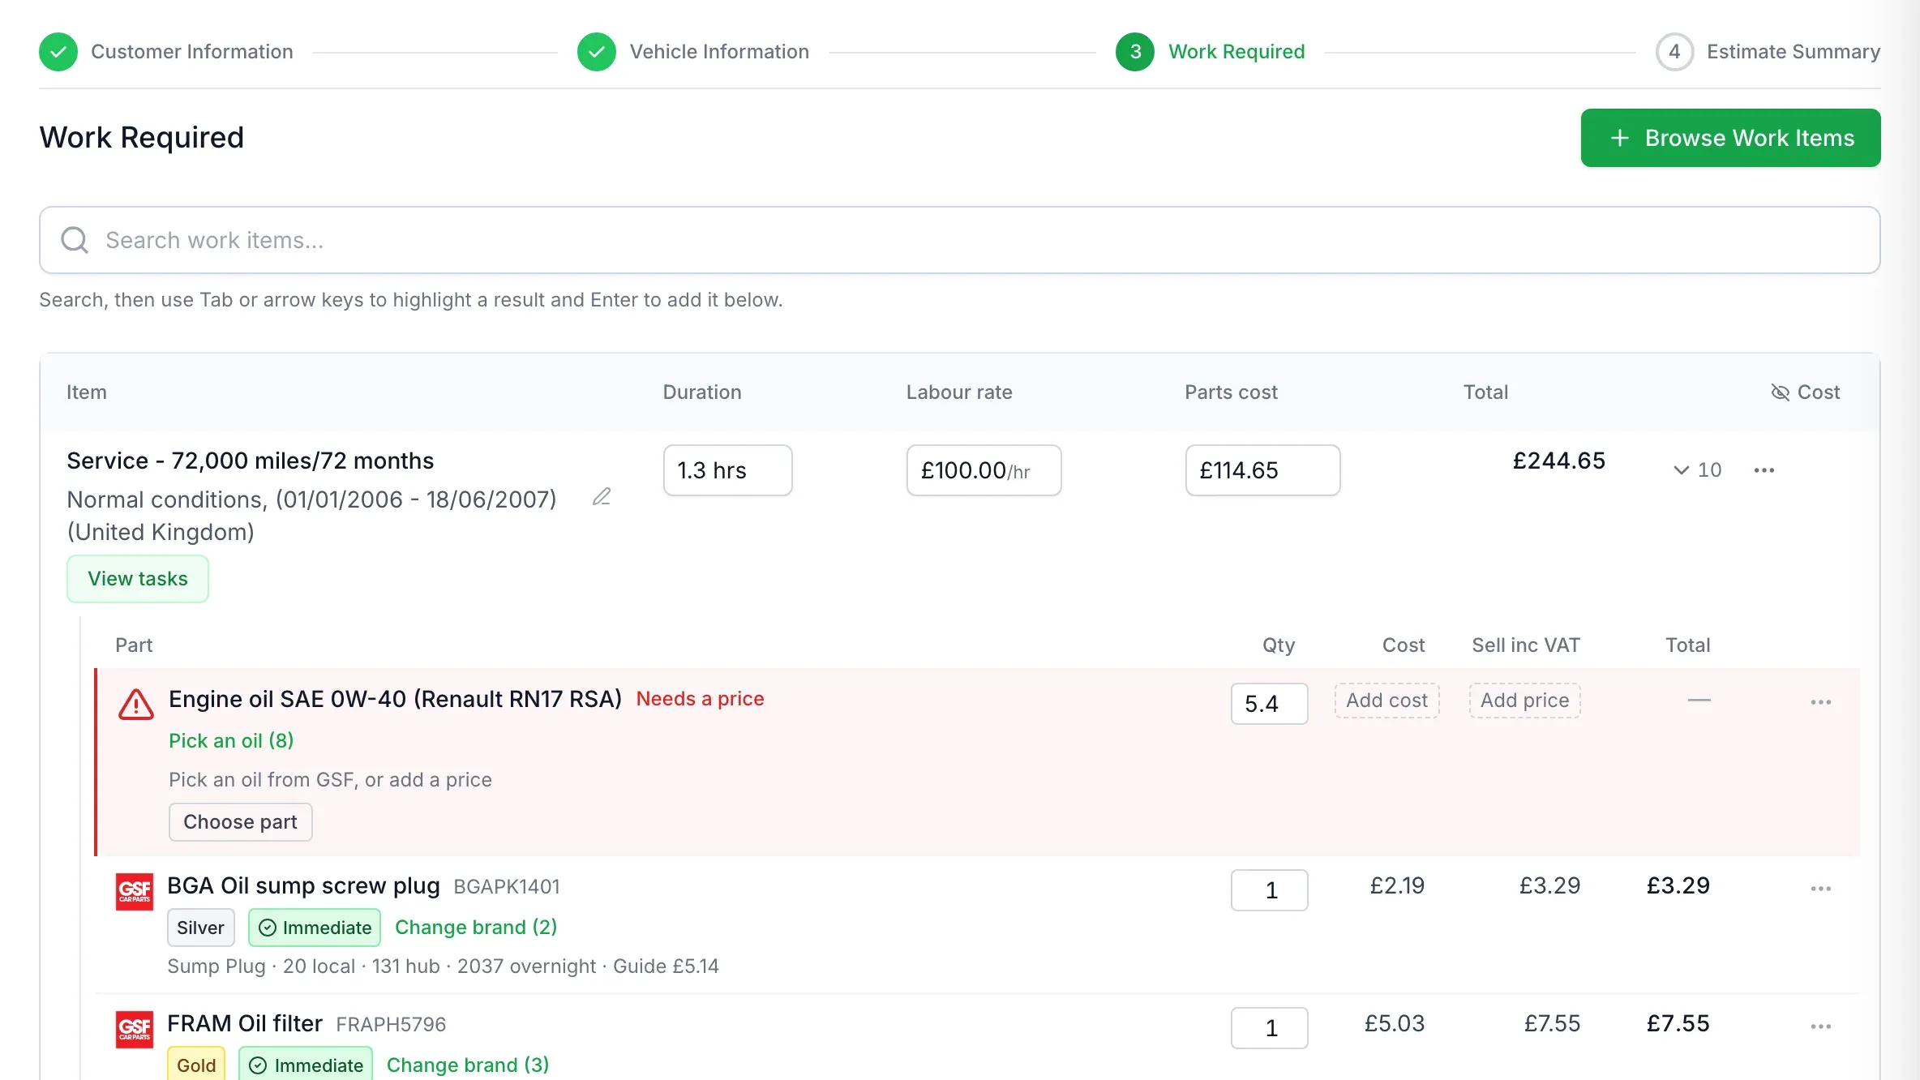Open the Pick an oil (8) options
1920x1080 pixels.
coord(231,741)
